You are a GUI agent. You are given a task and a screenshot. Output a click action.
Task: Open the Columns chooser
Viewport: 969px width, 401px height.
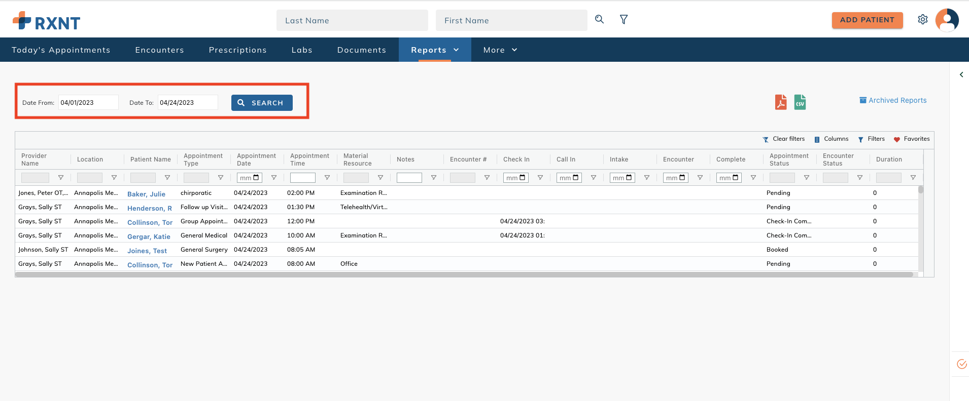(831, 139)
